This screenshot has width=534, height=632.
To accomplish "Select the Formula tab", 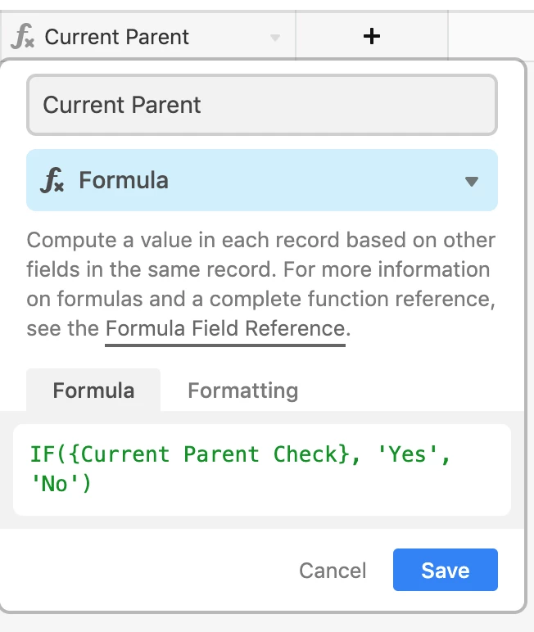I will pos(93,390).
